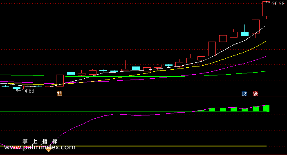The width and height of the screenshot is (287, 155).
Task: Click the tallest bright green histogram bar
Action: click(266, 108)
